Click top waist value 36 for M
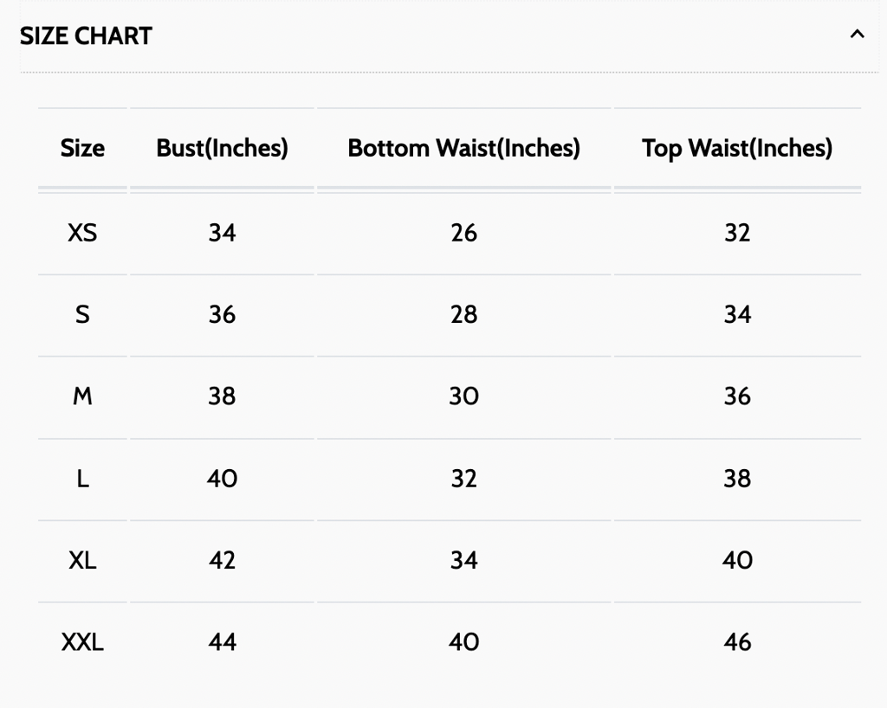This screenshot has height=708, width=887. tap(737, 396)
